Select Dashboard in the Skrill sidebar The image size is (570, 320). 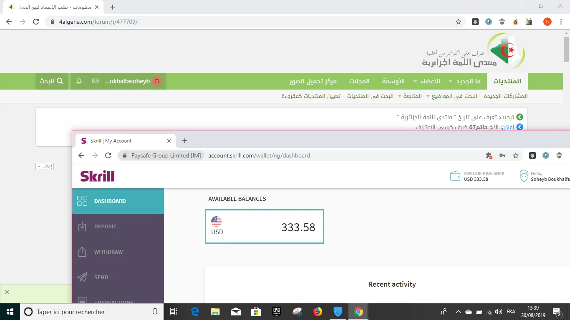point(110,201)
